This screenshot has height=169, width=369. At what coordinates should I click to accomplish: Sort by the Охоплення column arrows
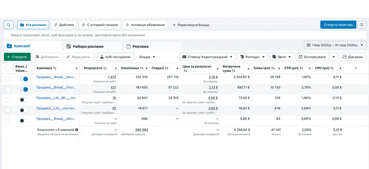tap(142, 68)
